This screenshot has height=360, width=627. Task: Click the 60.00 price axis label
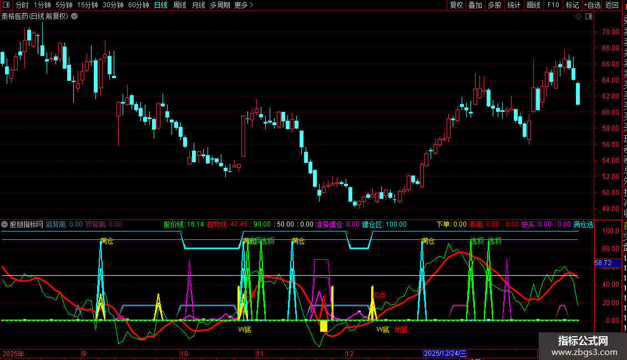(x=610, y=112)
